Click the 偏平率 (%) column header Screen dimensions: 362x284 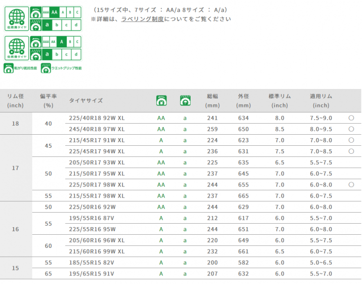click(x=48, y=101)
